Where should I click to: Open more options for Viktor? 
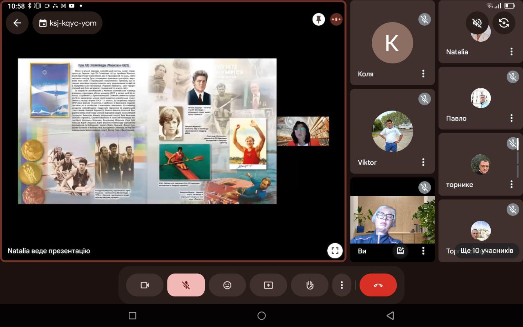423,162
